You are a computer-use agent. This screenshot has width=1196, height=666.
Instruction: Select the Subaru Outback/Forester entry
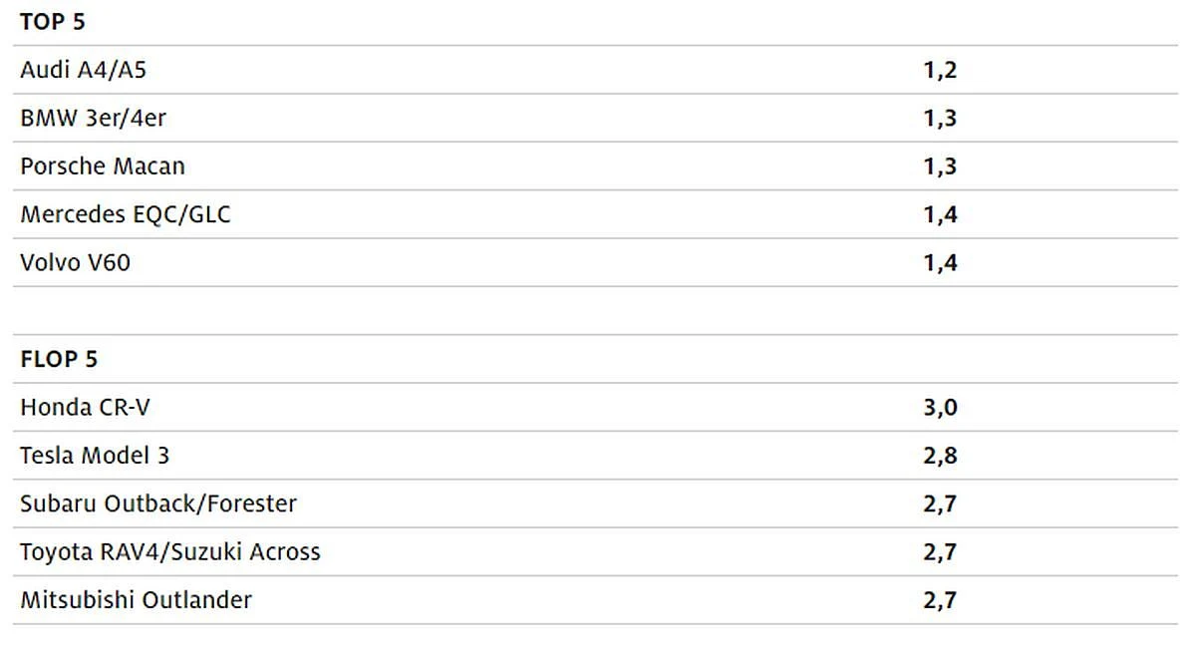tap(158, 503)
